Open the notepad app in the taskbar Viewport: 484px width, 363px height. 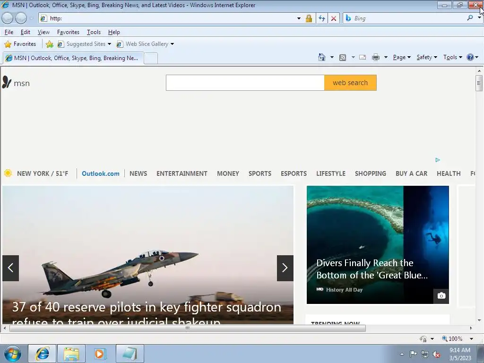[x=130, y=354]
